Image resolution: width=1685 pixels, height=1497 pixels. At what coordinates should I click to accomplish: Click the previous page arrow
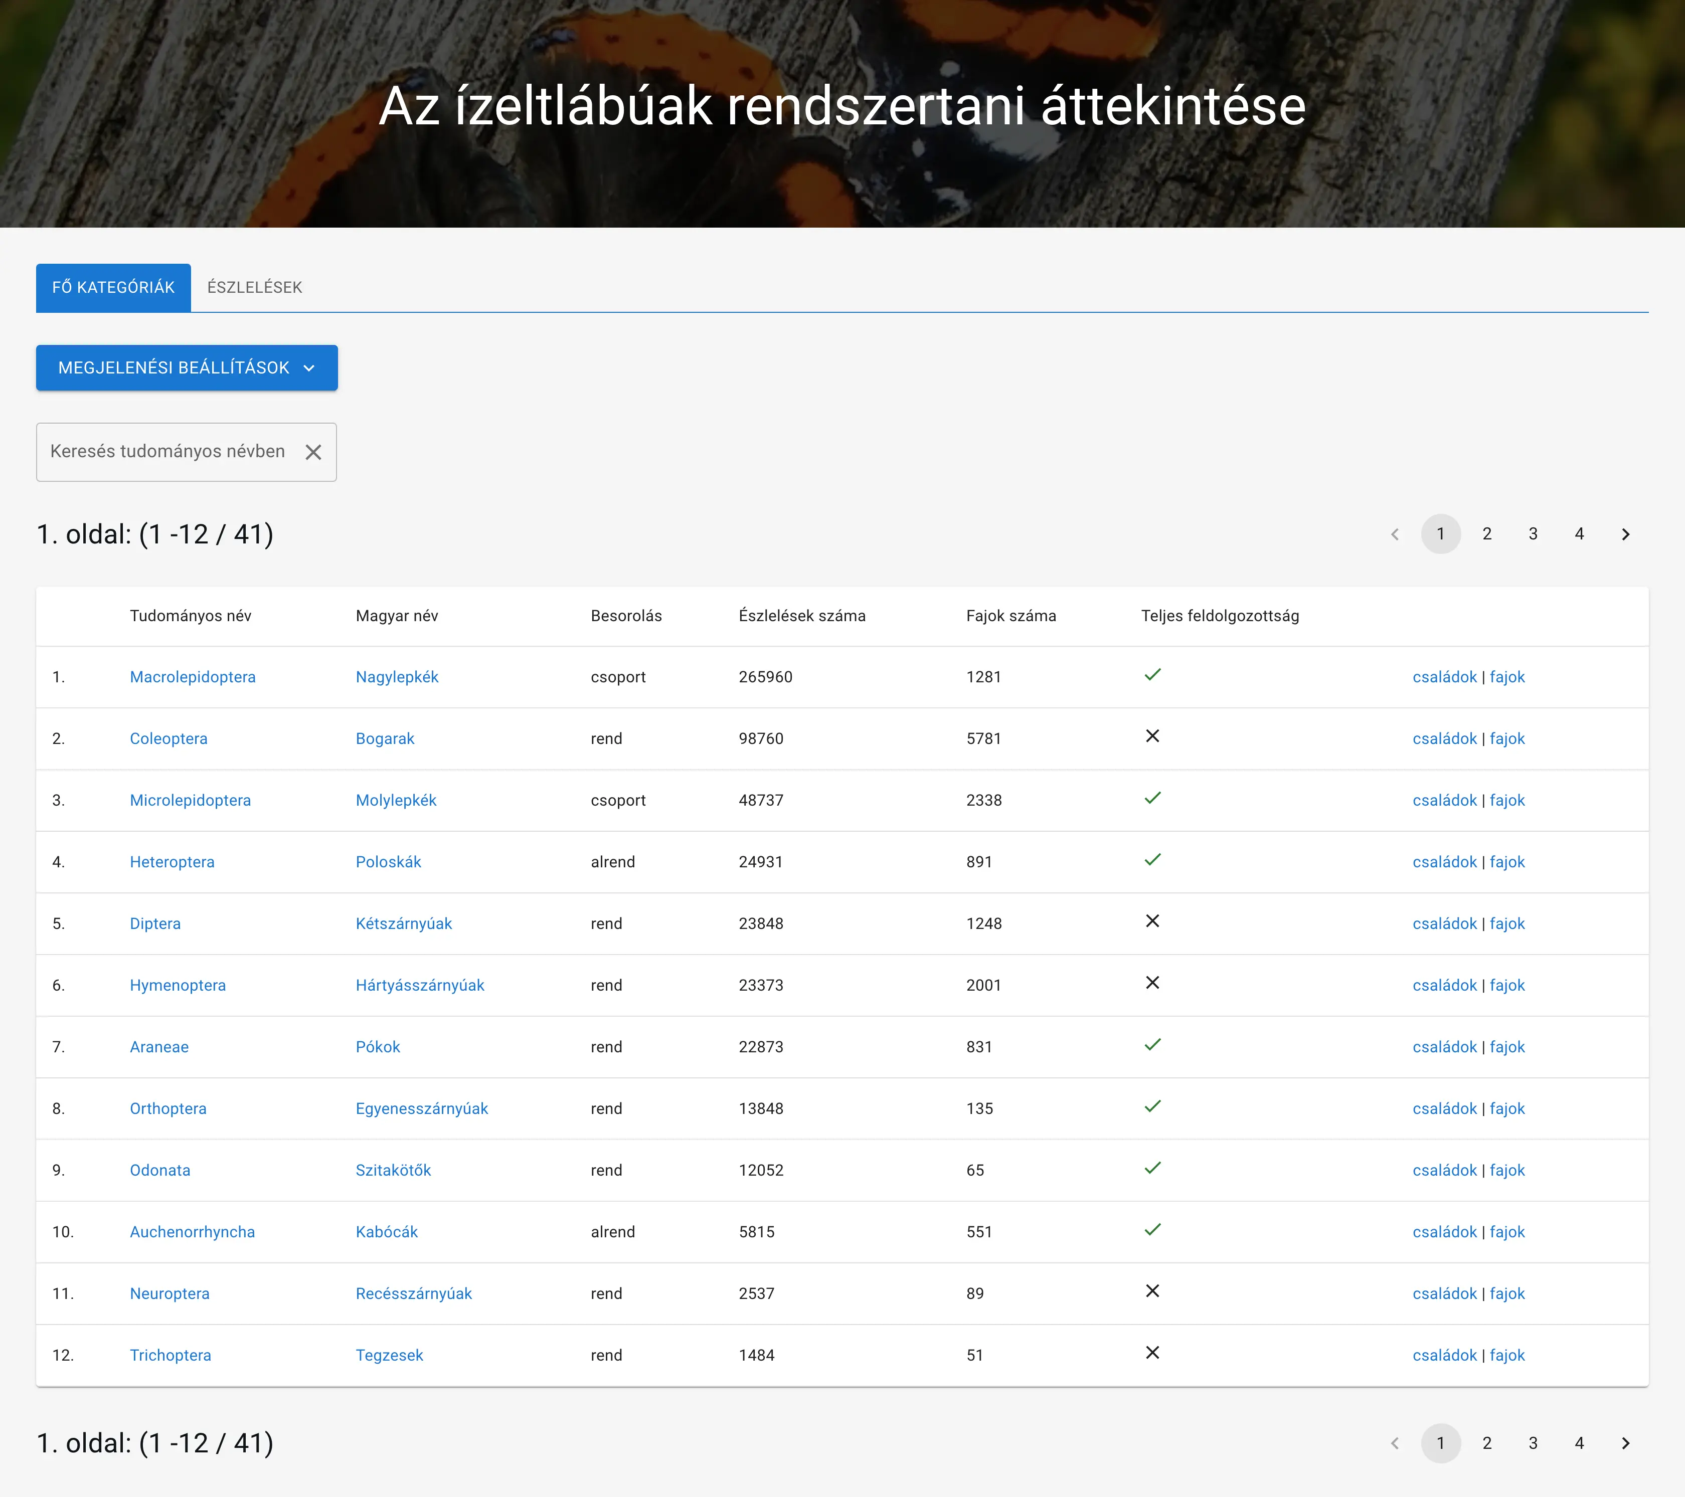coord(1394,534)
